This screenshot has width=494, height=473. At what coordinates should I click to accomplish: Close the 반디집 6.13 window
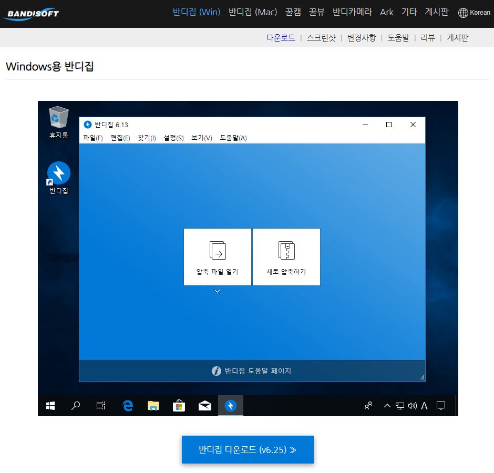(413, 125)
